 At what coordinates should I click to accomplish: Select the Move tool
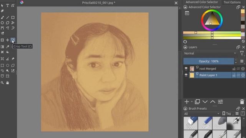pyautogui.click(x=8, y=40)
